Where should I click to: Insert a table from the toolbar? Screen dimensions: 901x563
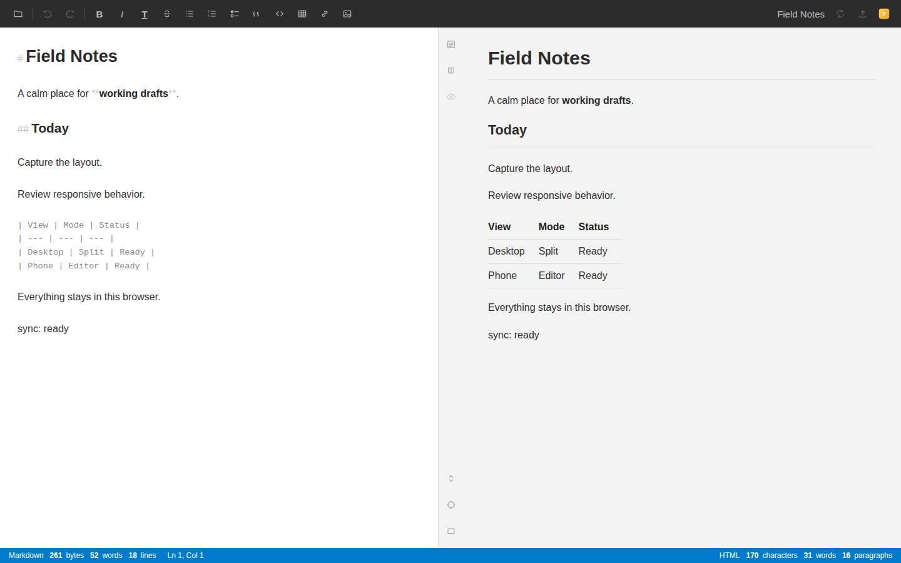pyautogui.click(x=302, y=14)
